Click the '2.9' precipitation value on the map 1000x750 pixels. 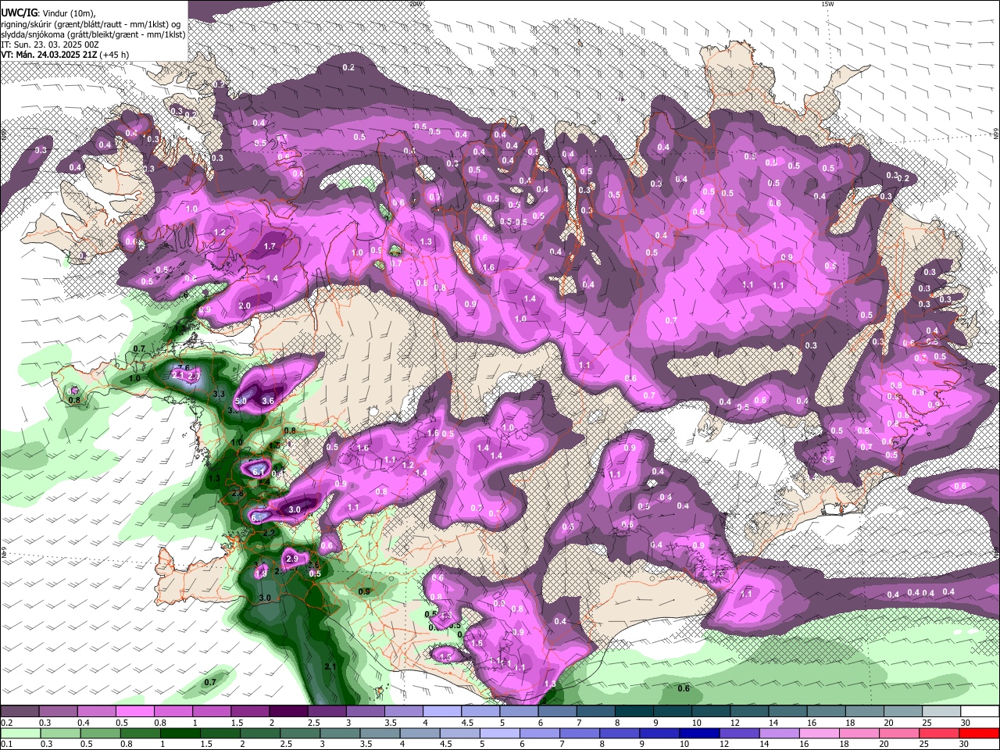pyautogui.click(x=293, y=559)
